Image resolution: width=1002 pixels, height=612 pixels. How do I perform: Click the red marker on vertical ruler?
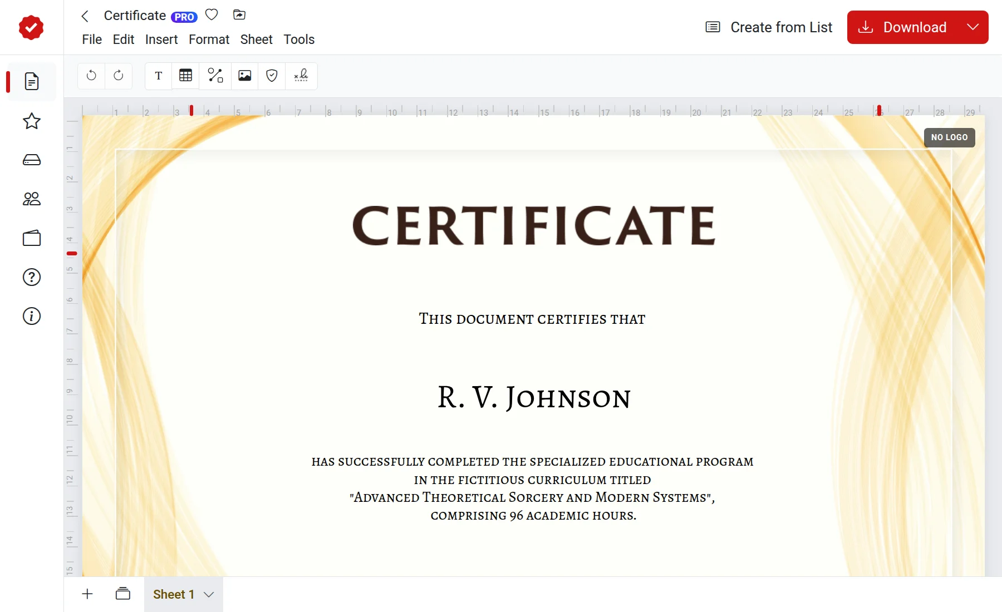[x=72, y=254]
